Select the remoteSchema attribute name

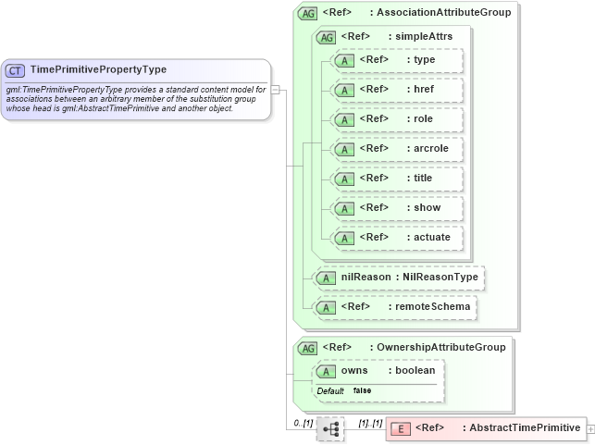click(432, 306)
